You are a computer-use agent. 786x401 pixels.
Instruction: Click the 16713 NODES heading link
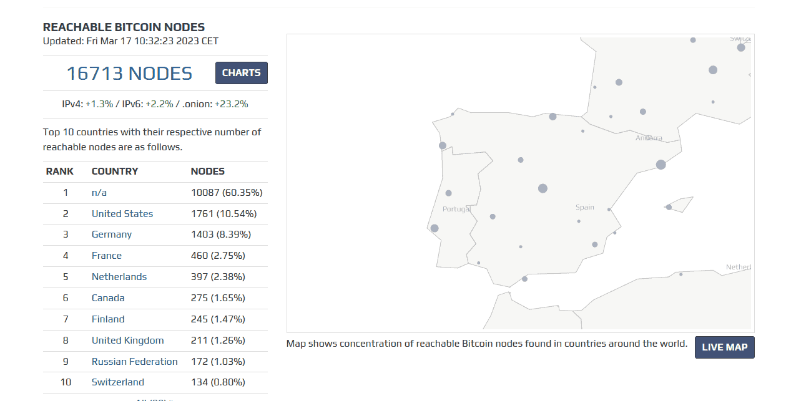[129, 74]
